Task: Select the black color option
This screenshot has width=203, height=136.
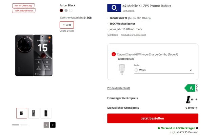Action: tap(61, 10)
